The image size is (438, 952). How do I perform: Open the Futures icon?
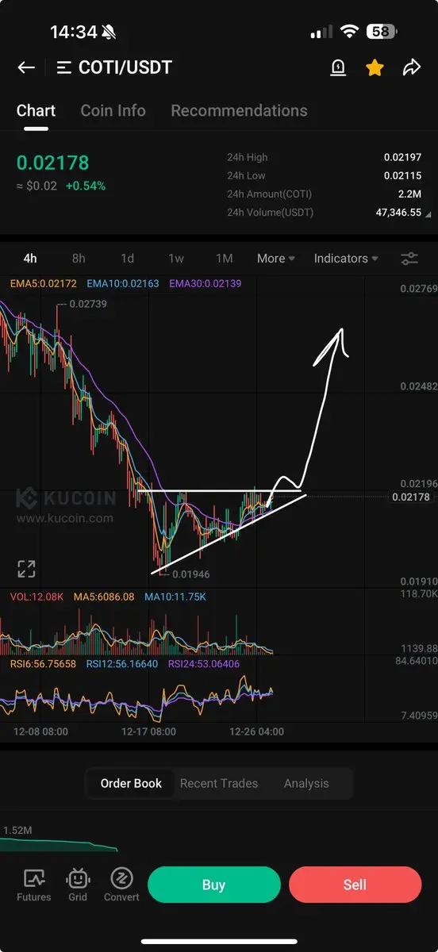coord(34,885)
